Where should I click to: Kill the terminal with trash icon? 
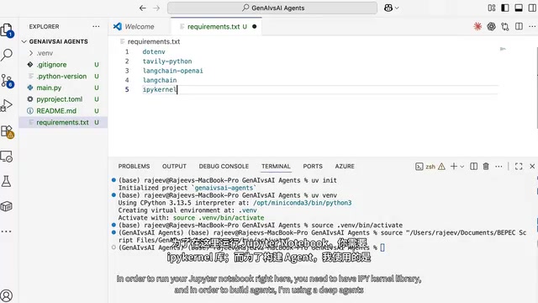pyautogui.click(x=486, y=167)
